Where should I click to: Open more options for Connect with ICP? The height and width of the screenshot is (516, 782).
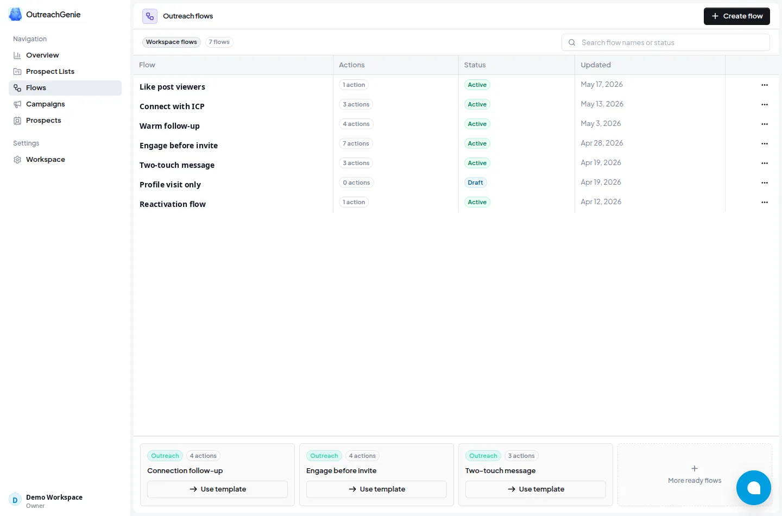pyautogui.click(x=765, y=104)
